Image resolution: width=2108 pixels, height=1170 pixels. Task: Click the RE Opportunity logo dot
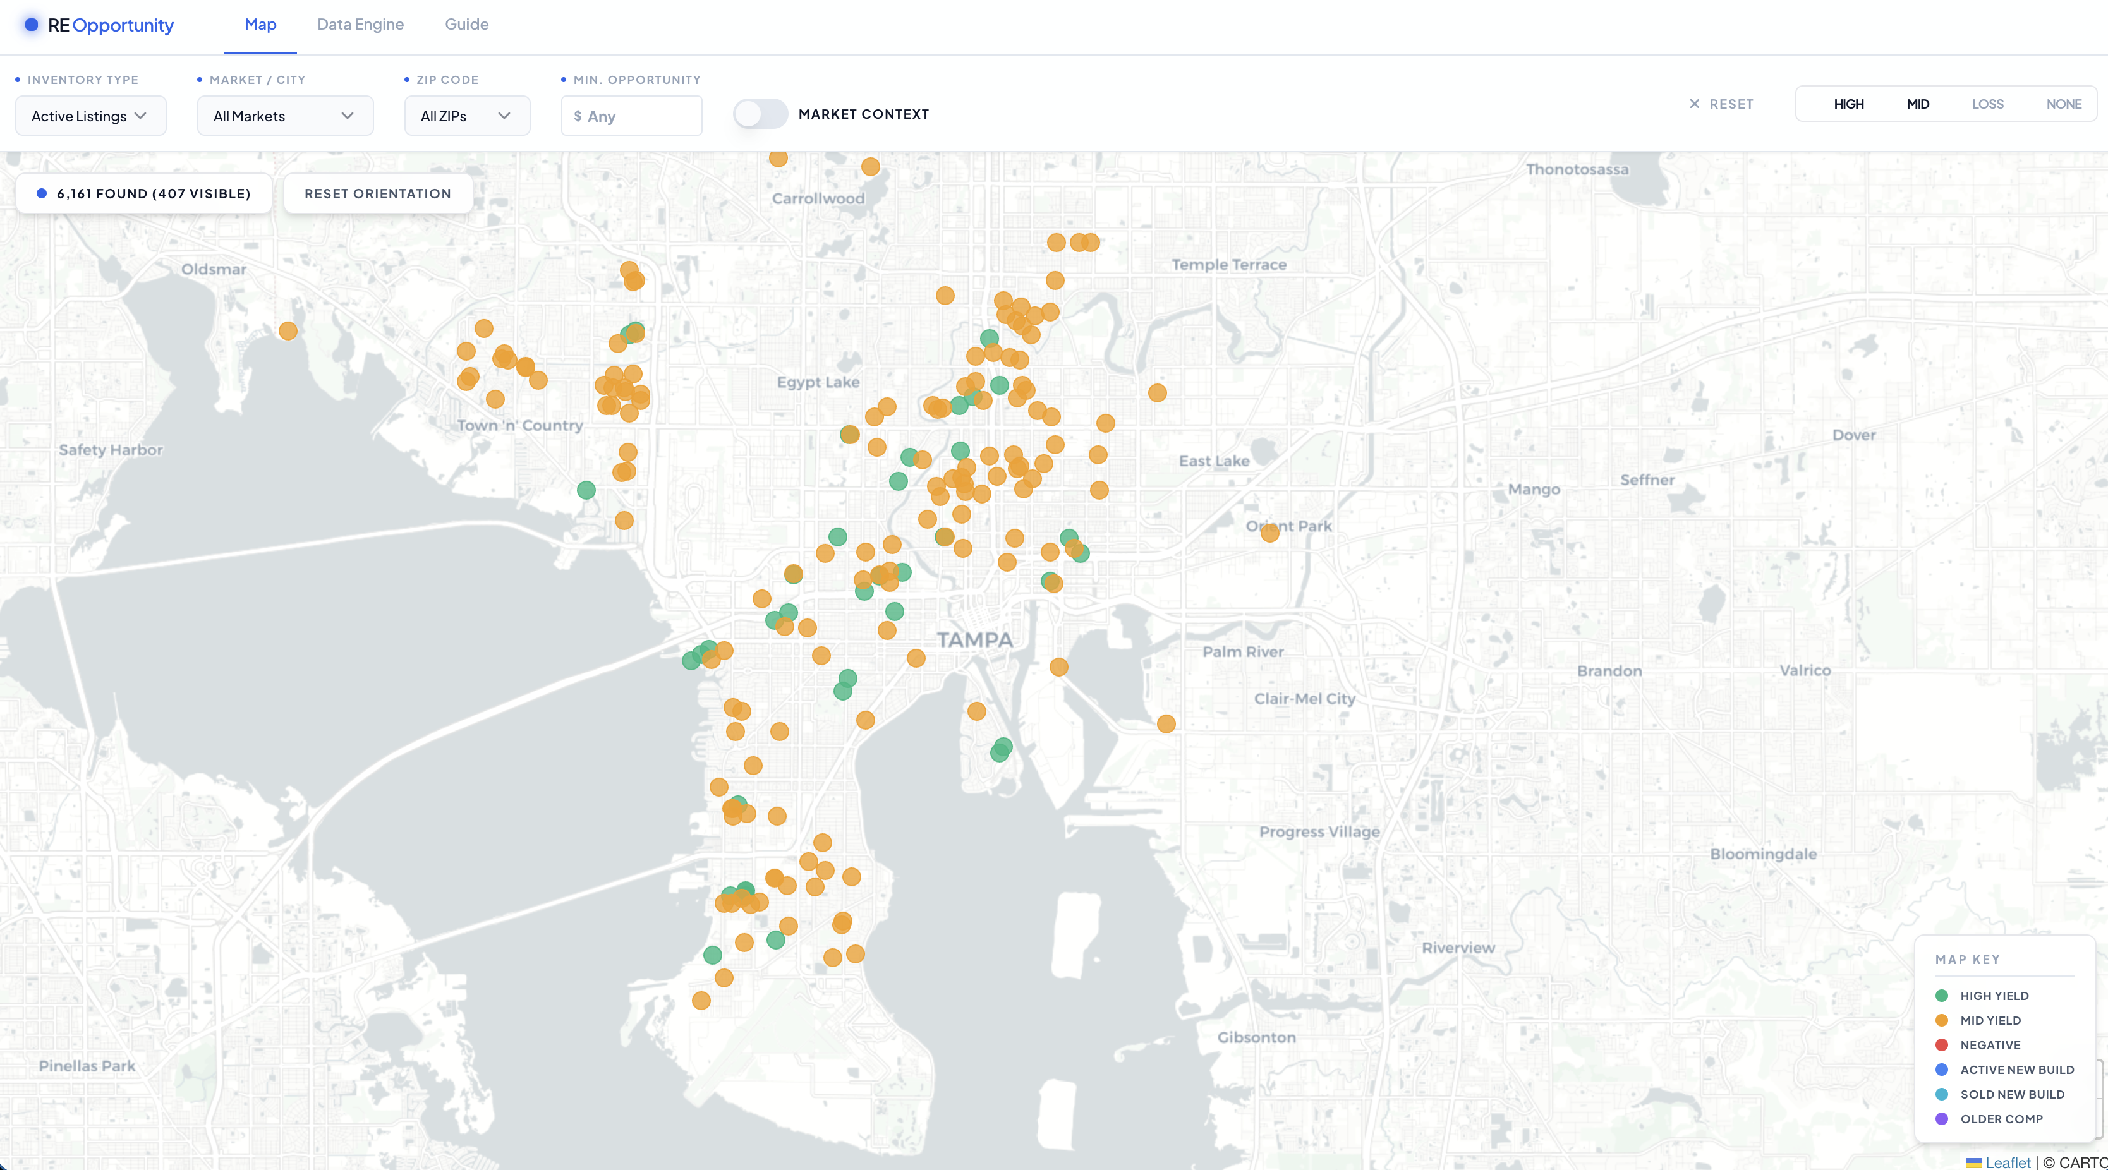pyautogui.click(x=31, y=25)
